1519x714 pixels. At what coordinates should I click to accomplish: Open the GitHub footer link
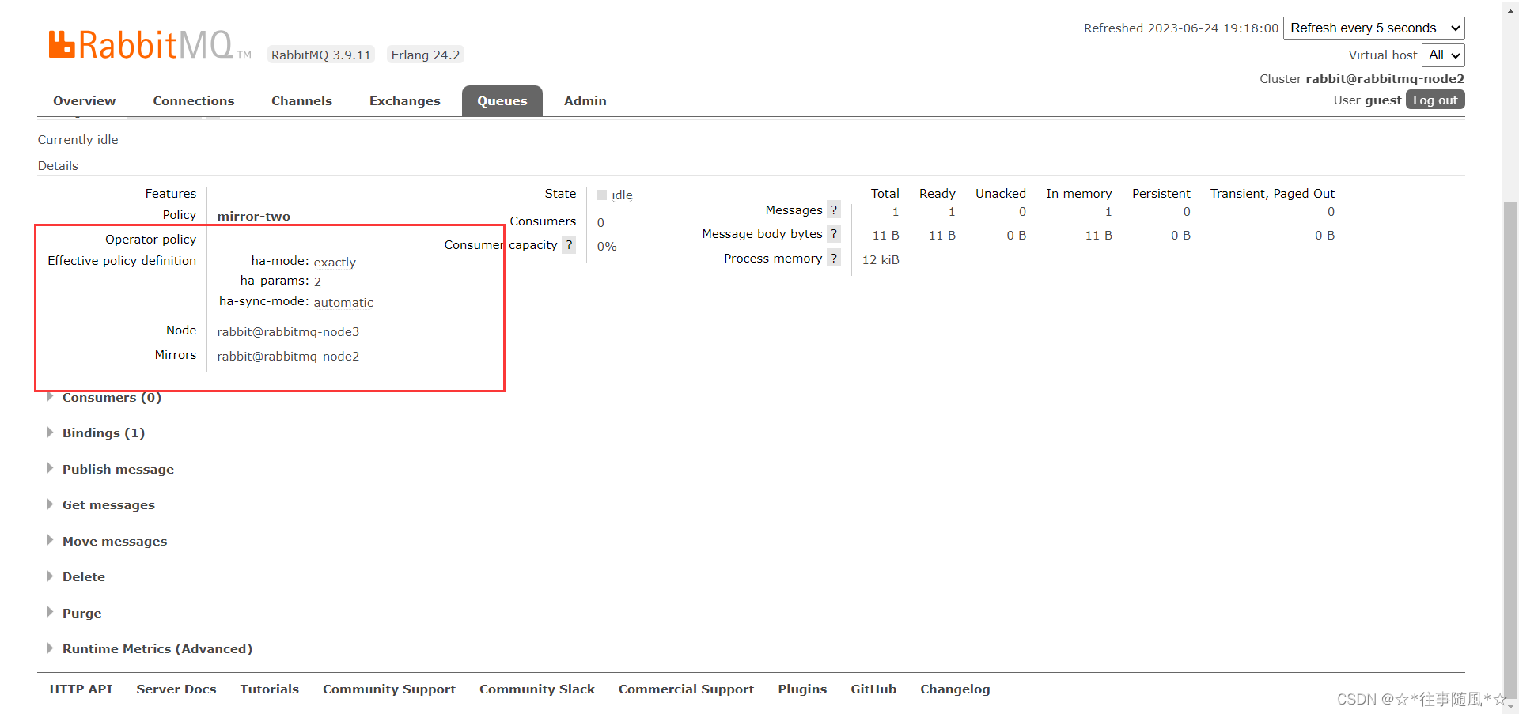(x=873, y=689)
